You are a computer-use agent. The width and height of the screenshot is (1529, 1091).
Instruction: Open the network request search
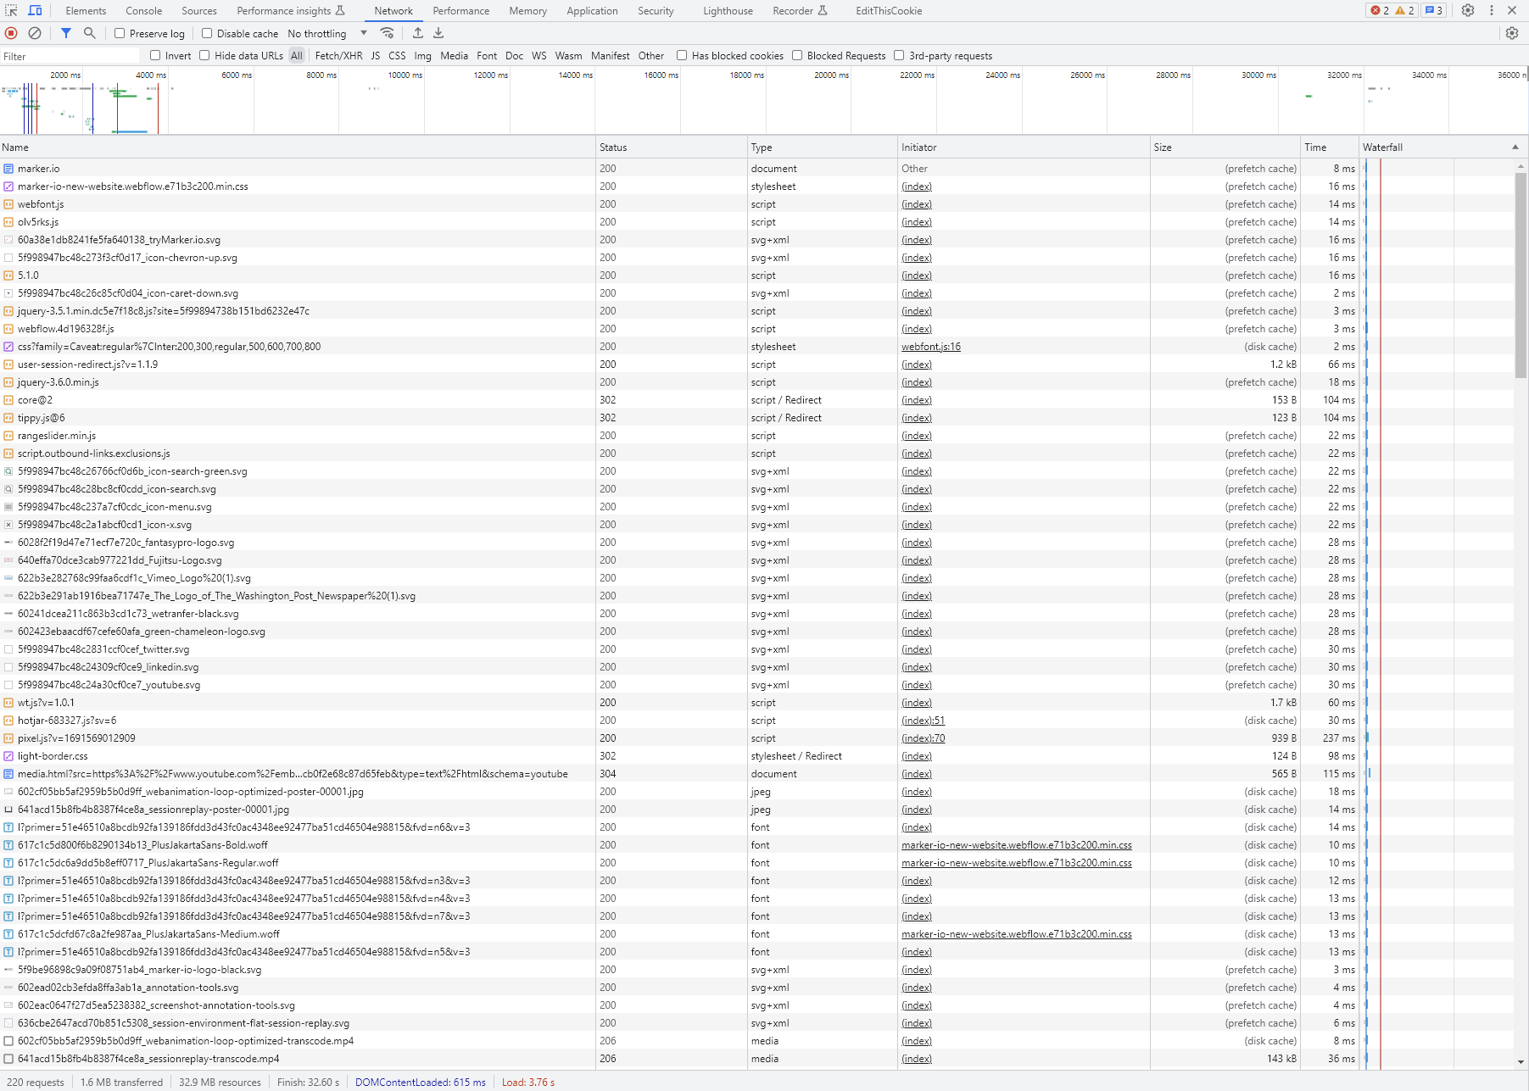point(89,33)
